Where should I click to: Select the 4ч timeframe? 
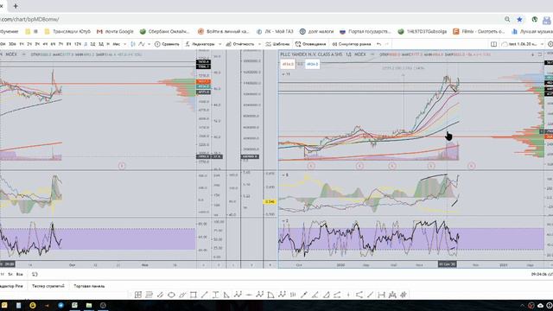[45, 44]
